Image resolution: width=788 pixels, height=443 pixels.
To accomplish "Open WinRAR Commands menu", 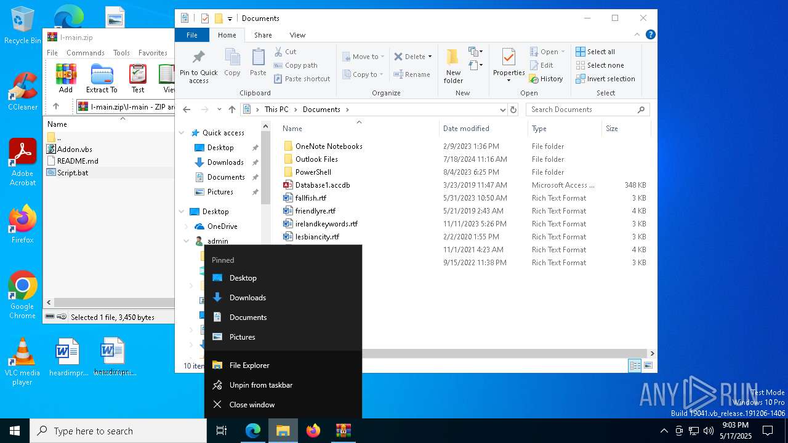I will click(86, 53).
